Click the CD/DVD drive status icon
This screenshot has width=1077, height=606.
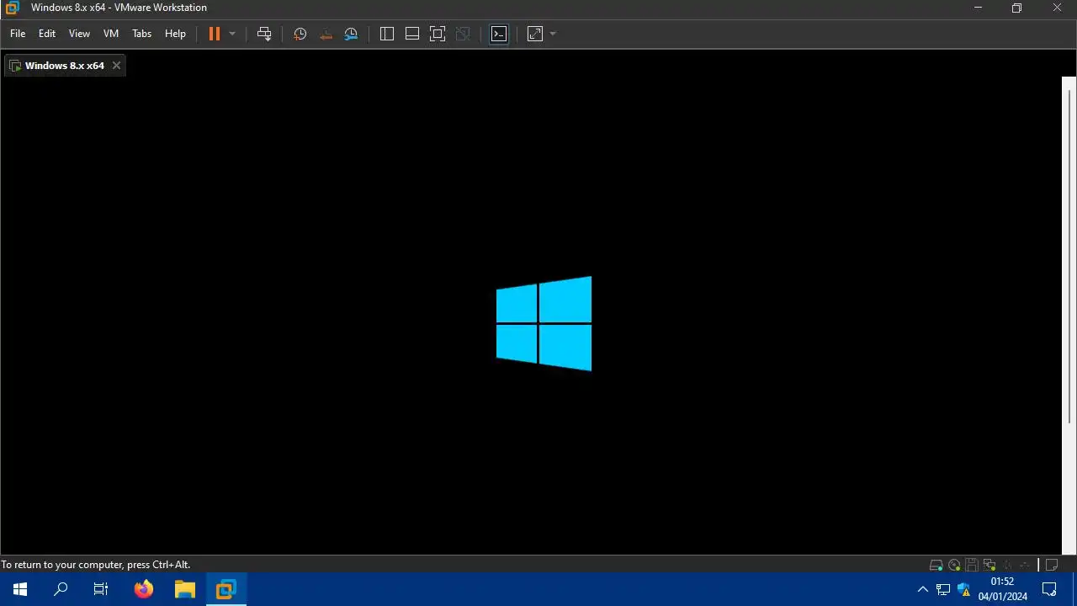tap(954, 565)
